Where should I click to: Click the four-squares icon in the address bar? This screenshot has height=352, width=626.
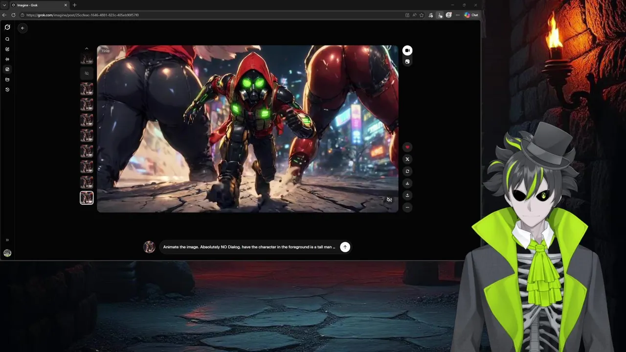tap(407, 15)
